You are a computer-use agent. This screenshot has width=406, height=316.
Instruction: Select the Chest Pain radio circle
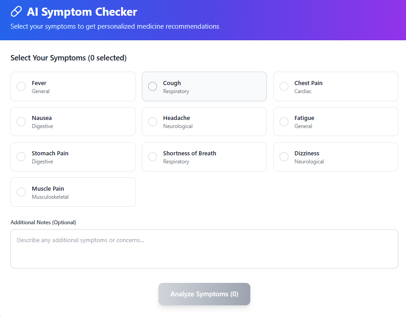pos(284,86)
